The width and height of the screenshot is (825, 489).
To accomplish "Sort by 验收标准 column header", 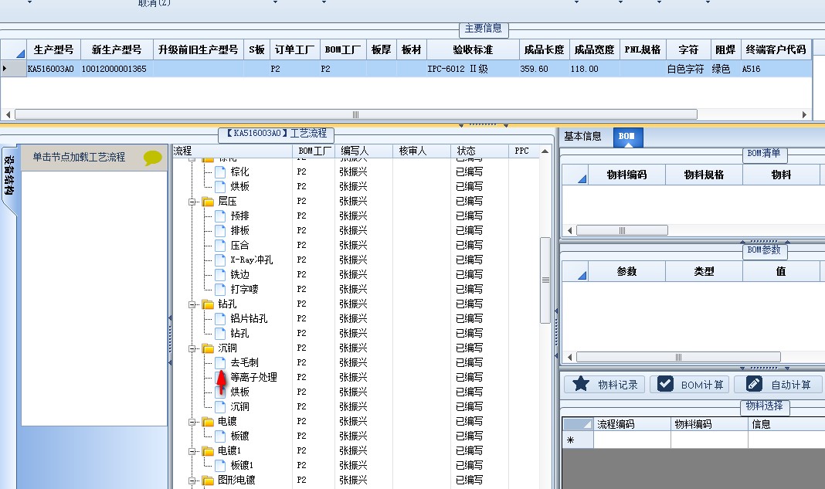I will point(473,50).
